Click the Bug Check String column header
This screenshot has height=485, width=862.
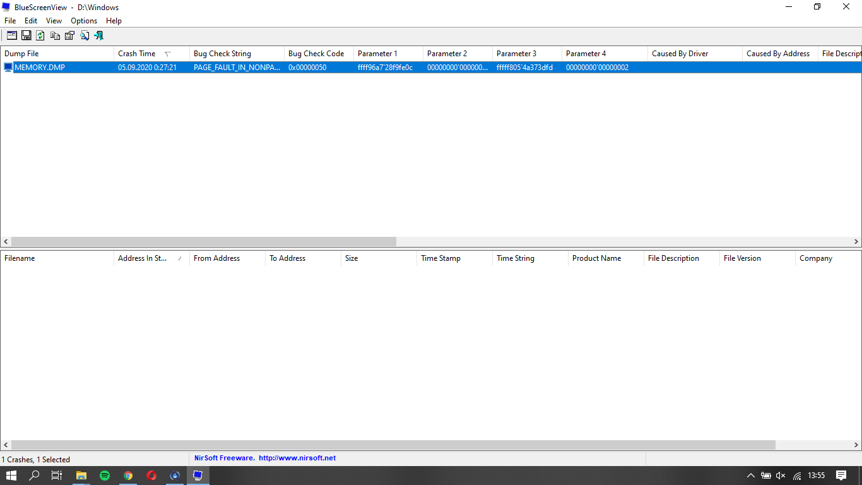222,54
